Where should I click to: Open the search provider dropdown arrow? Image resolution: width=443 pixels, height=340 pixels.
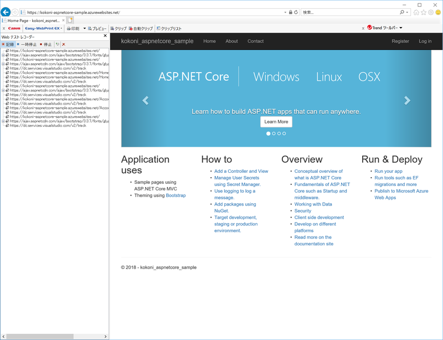tap(407, 12)
